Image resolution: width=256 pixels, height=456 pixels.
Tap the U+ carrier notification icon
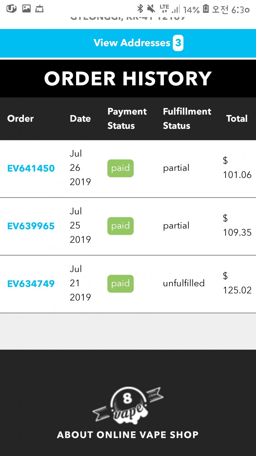(11, 8)
